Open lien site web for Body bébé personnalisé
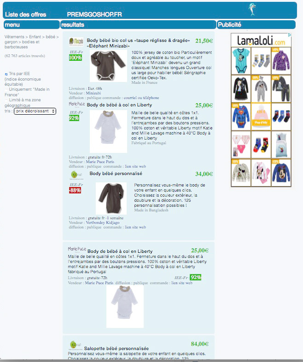The image size is (303, 362). pyautogui.click(x=135, y=227)
